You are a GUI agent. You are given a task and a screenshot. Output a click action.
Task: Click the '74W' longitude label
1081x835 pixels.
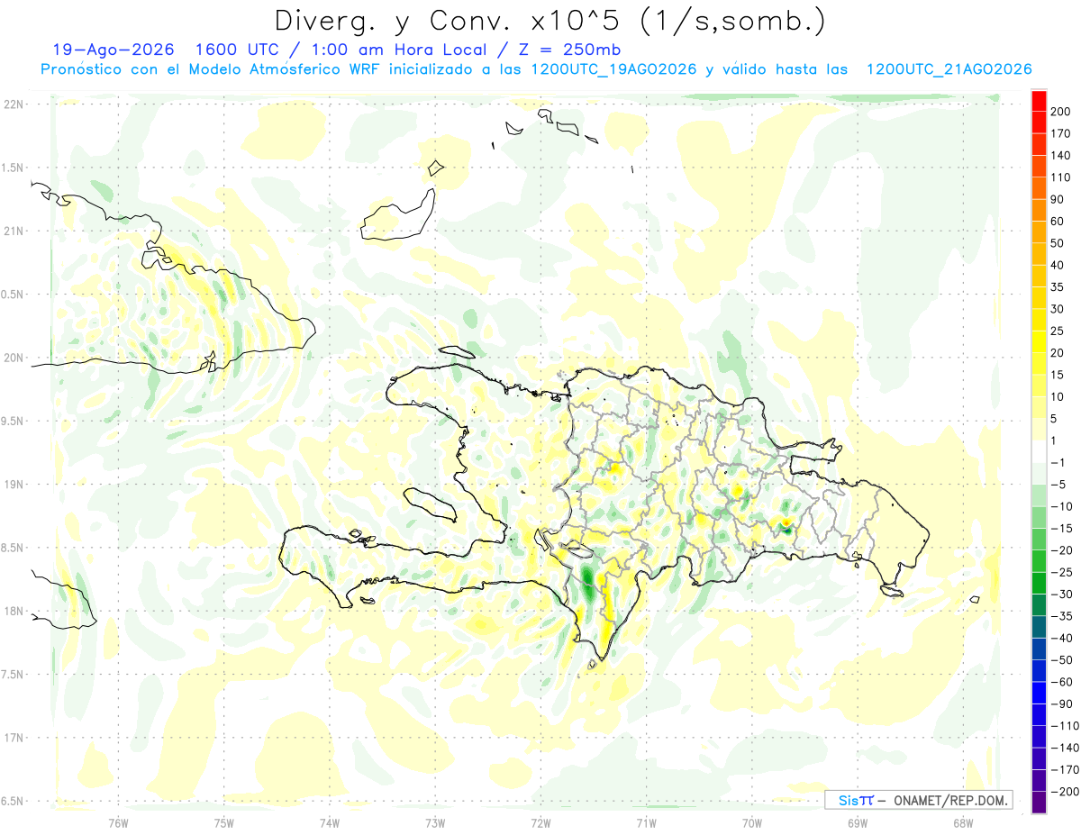(x=330, y=822)
